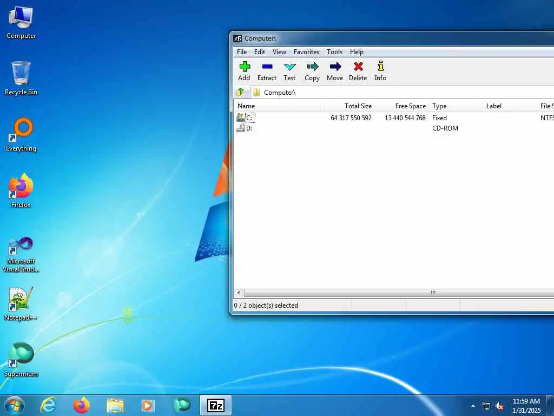Click the 7z icon in the window title bar
This screenshot has height=416, width=554.
238,38
